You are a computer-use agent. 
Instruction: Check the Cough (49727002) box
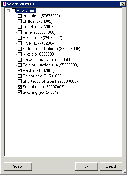(x=19, y=27)
